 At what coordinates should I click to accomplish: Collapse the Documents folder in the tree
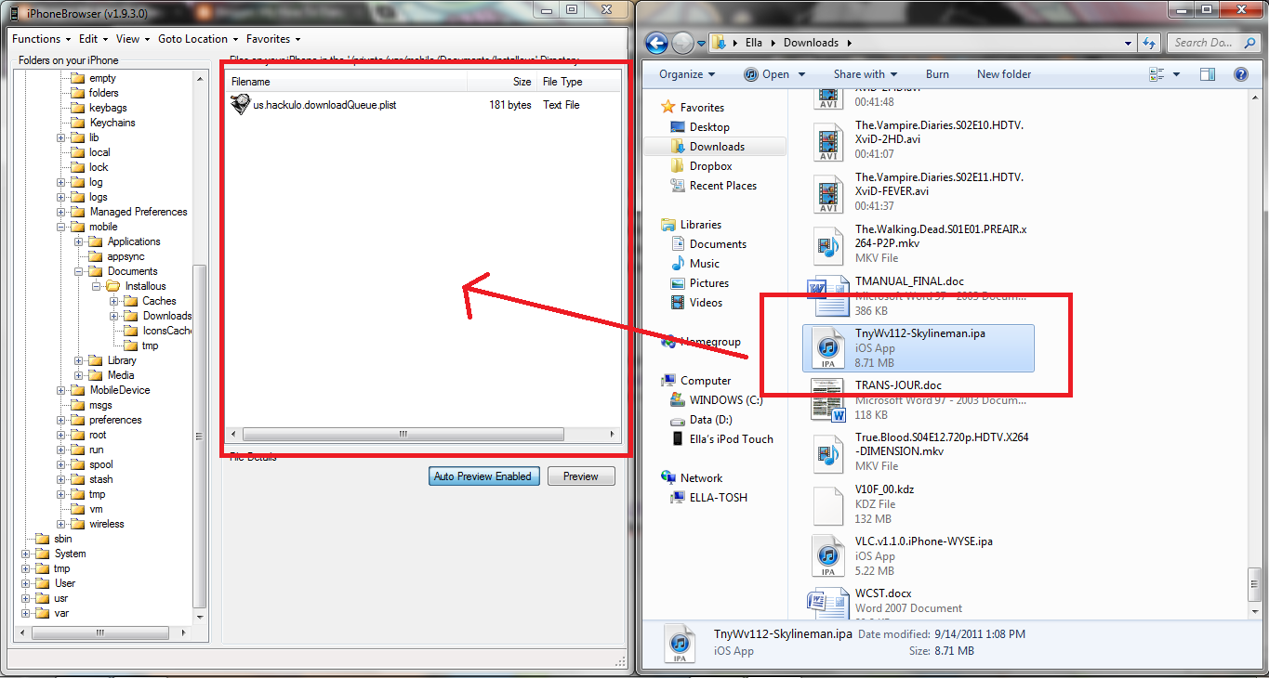tap(80, 271)
